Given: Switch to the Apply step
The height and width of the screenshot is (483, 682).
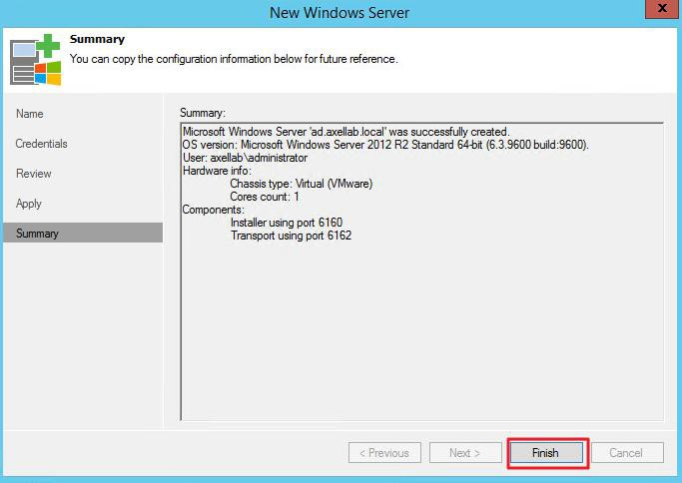Looking at the screenshot, I should 29,204.
